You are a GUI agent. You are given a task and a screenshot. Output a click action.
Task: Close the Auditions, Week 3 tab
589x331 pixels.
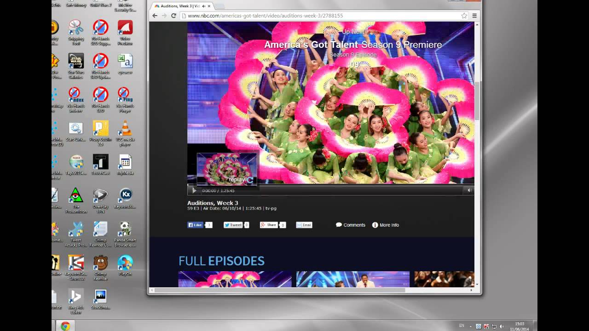pos(209,6)
